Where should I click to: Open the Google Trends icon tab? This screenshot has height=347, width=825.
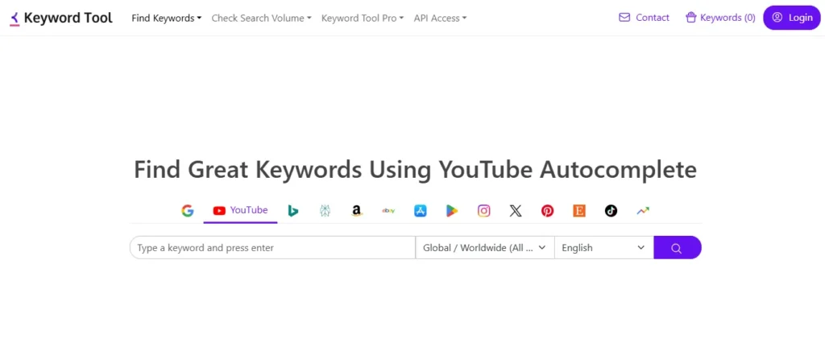pyautogui.click(x=643, y=211)
